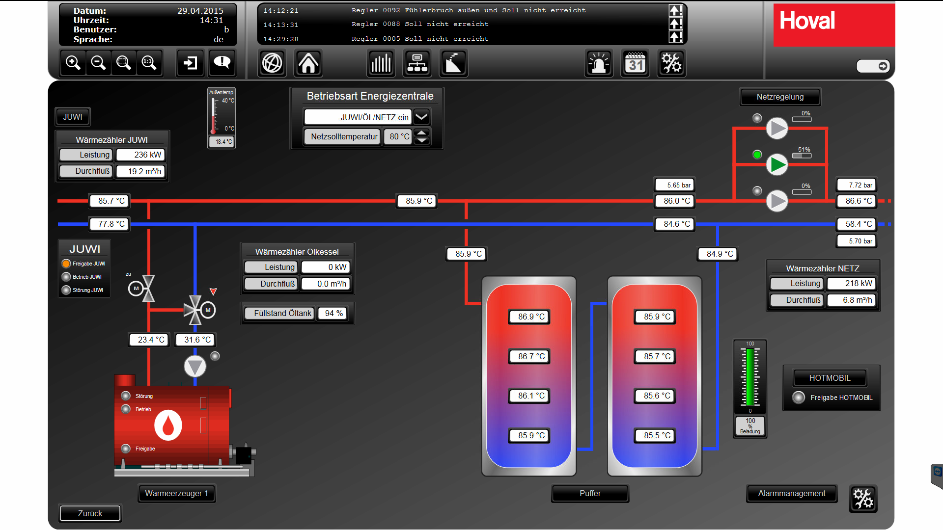Increase Netzsolltemperatur with up arrow
The width and height of the screenshot is (943, 530).
pyautogui.click(x=422, y=132)
